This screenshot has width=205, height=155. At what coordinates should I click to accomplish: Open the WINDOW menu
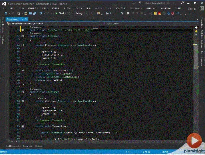coord(166,8)
